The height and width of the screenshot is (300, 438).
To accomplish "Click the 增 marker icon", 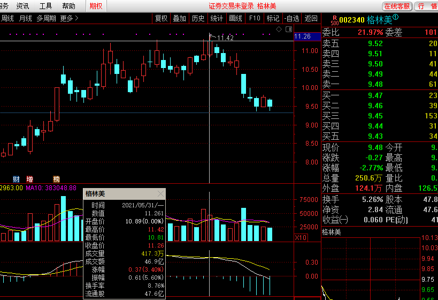I will [x=29, y=179].
